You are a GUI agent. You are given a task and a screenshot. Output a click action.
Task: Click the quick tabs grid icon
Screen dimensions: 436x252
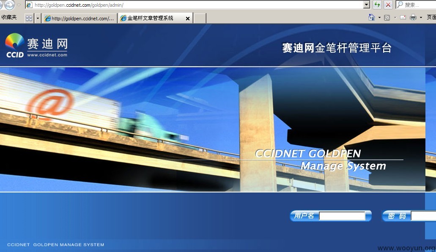pyautogui.click(x=29, y=18)
